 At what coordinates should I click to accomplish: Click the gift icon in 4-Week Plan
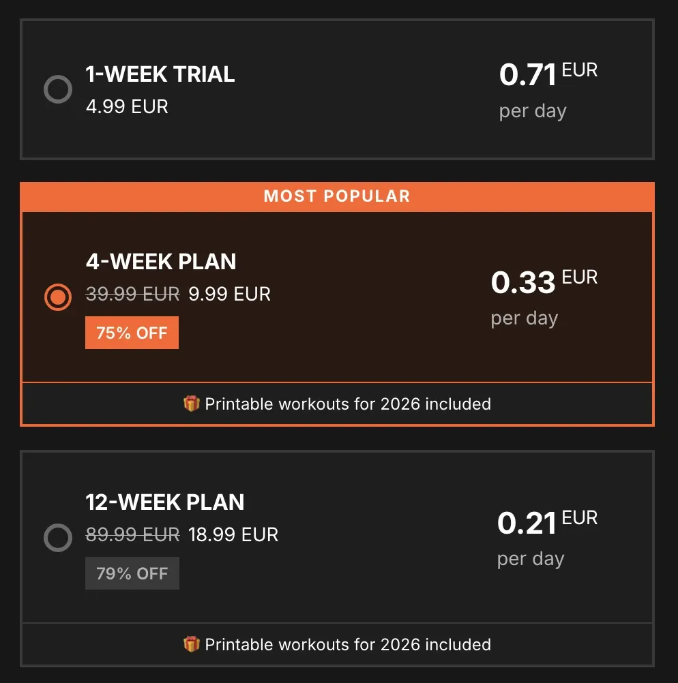[x=192, y=404]
